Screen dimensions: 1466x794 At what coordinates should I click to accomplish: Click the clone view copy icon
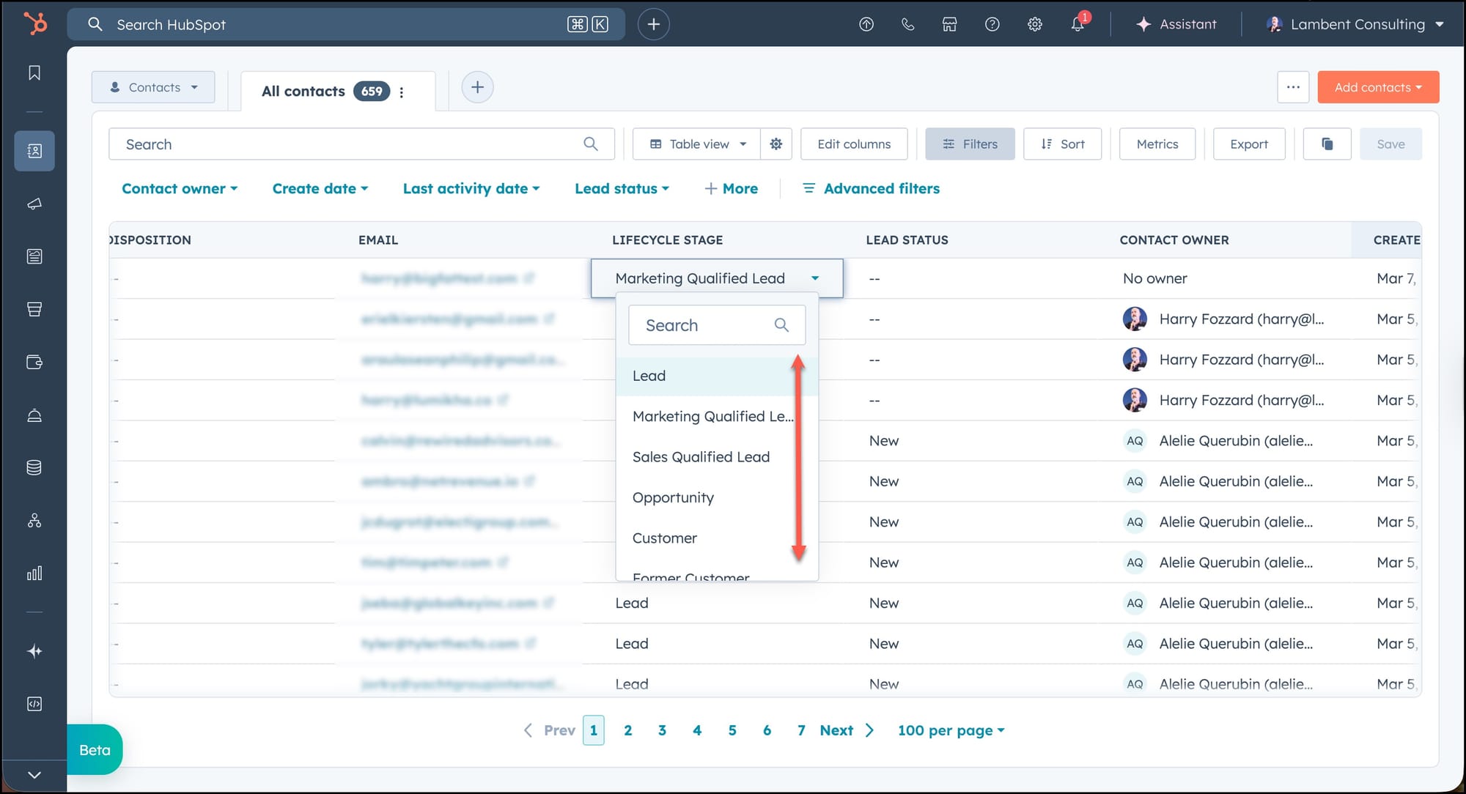tap(1327, 144)
